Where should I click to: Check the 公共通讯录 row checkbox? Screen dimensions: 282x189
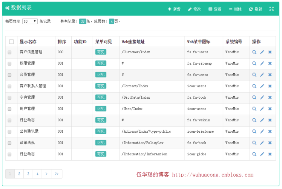click(x=9, y=132)
